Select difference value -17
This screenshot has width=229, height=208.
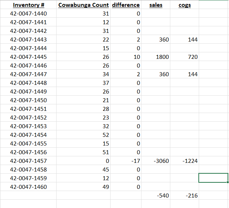coord(126,161)
